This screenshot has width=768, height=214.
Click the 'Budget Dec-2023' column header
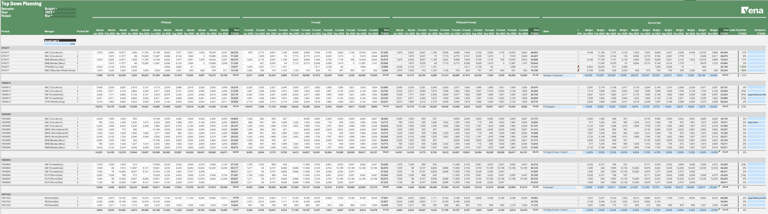[713, 32]
